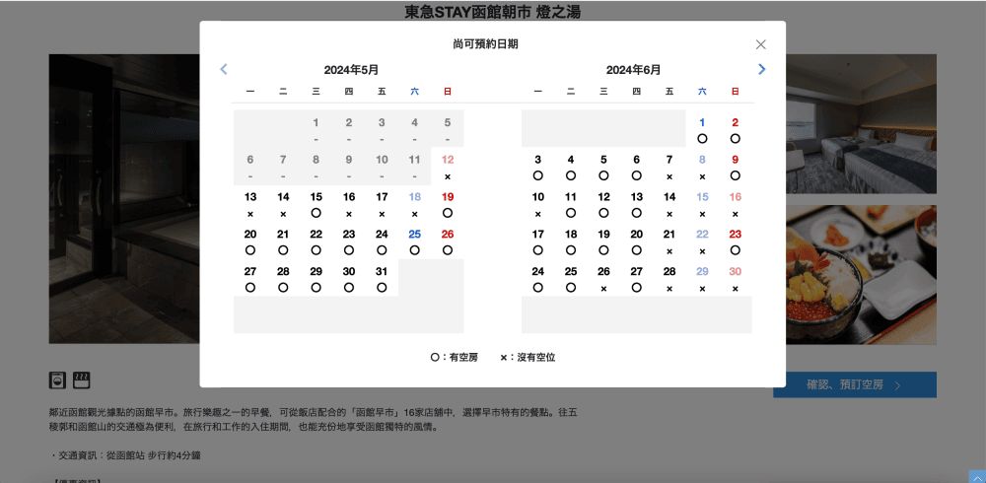Select Saturday June 1
This screenshot has width=986, height=483.
(x=702, y=129)
